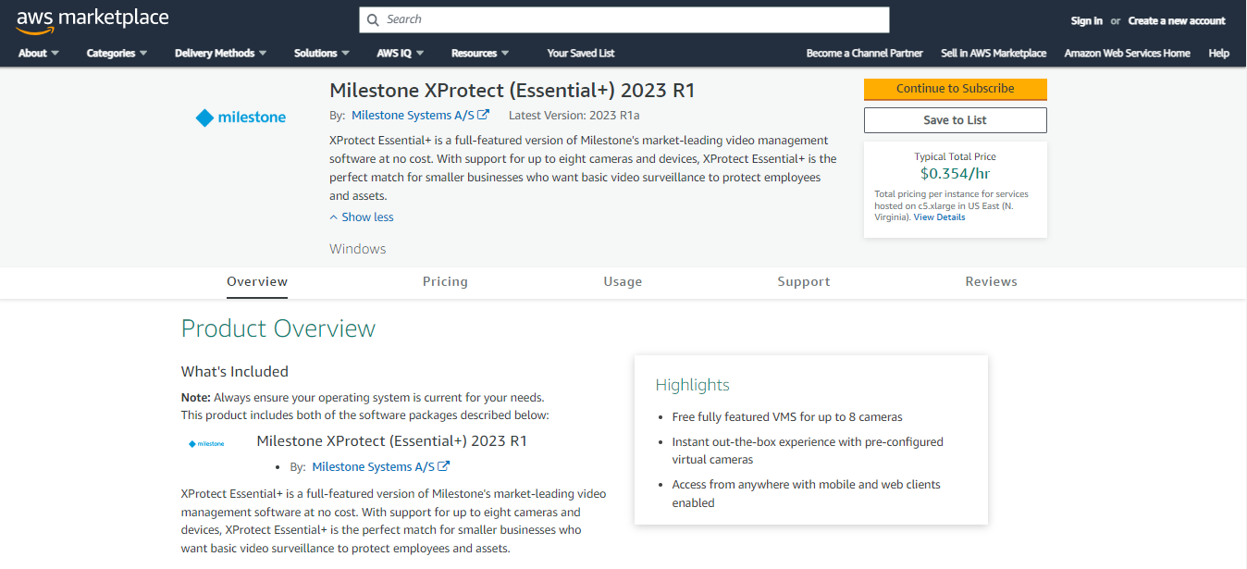Open Your Saved List

580,53
